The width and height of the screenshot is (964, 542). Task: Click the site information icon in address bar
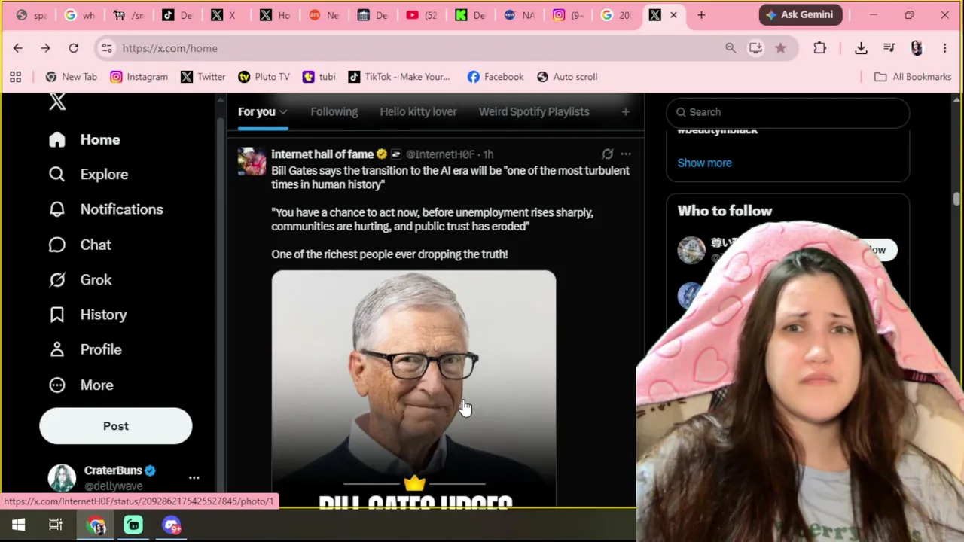pyautogui.click(x=107, y=48)
